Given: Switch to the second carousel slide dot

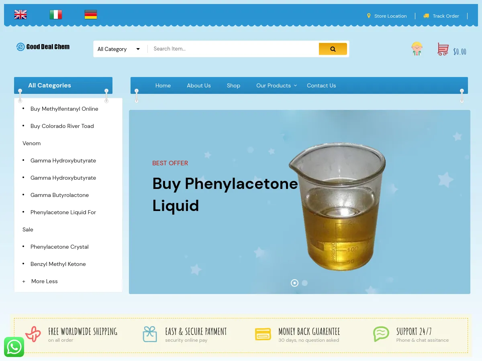Looking at the screenshot, I should coord(304,283).
